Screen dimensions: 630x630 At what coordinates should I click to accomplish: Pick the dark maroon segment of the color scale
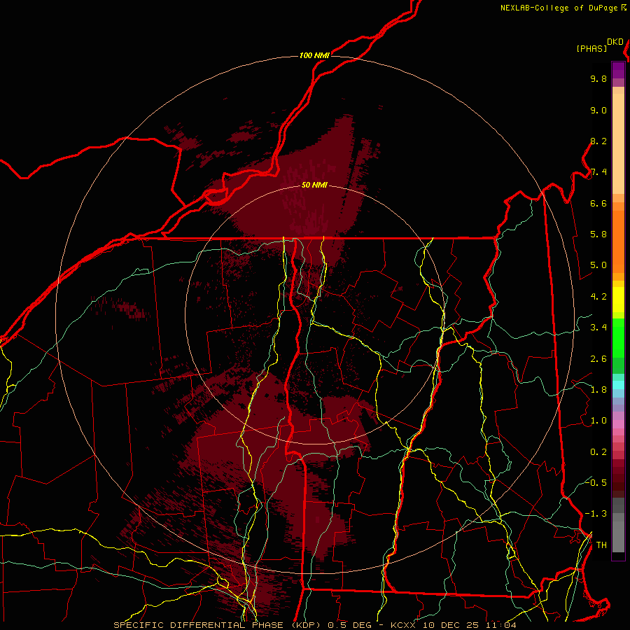point(618,478)
